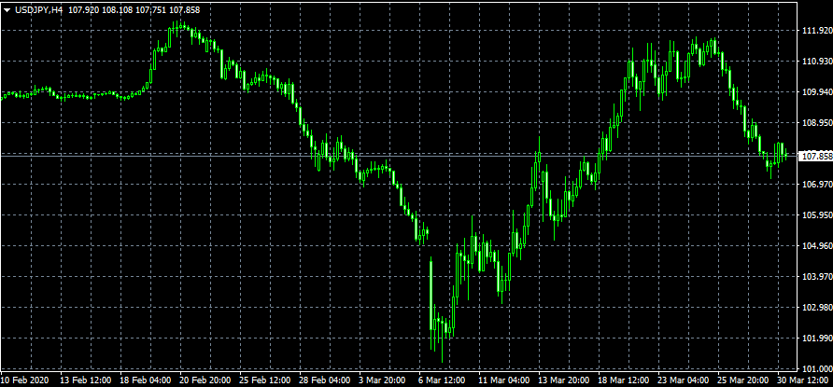
Task: Click the 18 Feb 04:00 time label
Action: [x=145, y=380]
